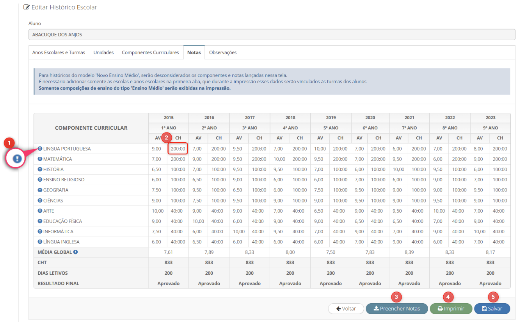Click the MÉDIA GLOBAL value 8,39
Viewport: 519px width, 322px height.
click(x=409, y=252)
